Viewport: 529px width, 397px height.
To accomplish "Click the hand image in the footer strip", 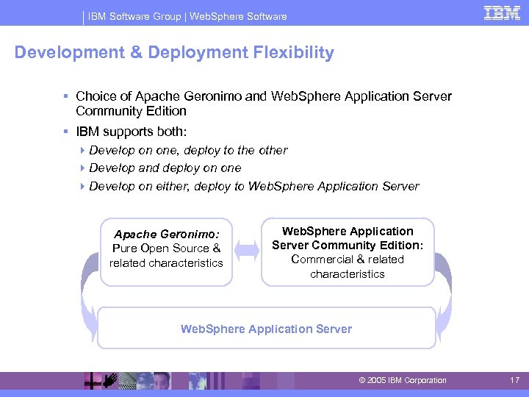I will click(x=110, y=381).
